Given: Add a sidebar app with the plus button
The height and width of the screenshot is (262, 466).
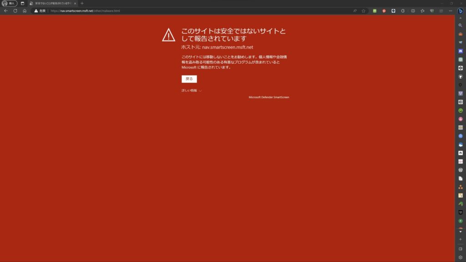Looking at the screenshot, I should [x=461, y=239].
